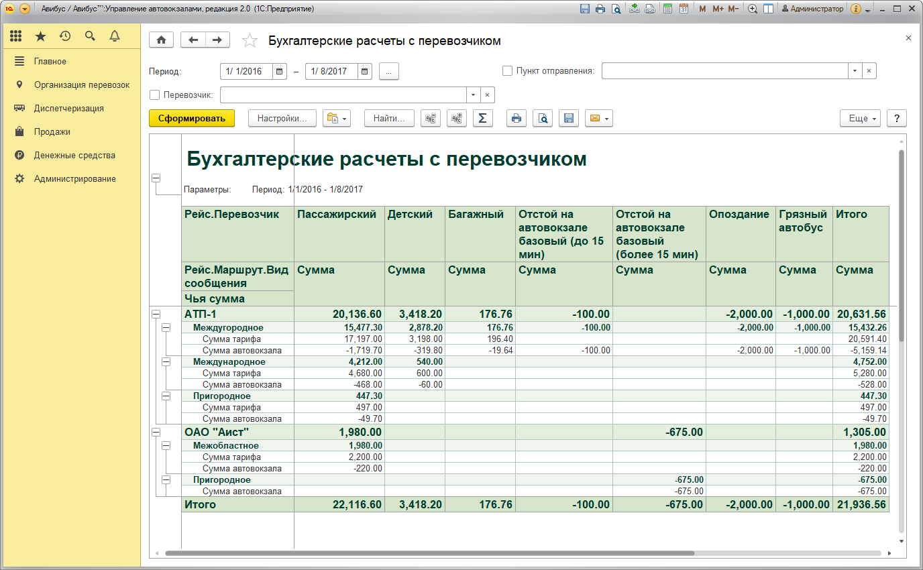This screenshot has width=923, height=570.
Task: Click the collapse all groups icon
Action: 431,119
